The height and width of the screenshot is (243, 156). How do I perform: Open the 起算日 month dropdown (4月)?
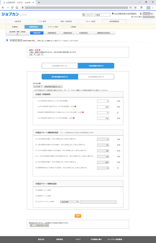pyautogui.click(x=32, y=55)
